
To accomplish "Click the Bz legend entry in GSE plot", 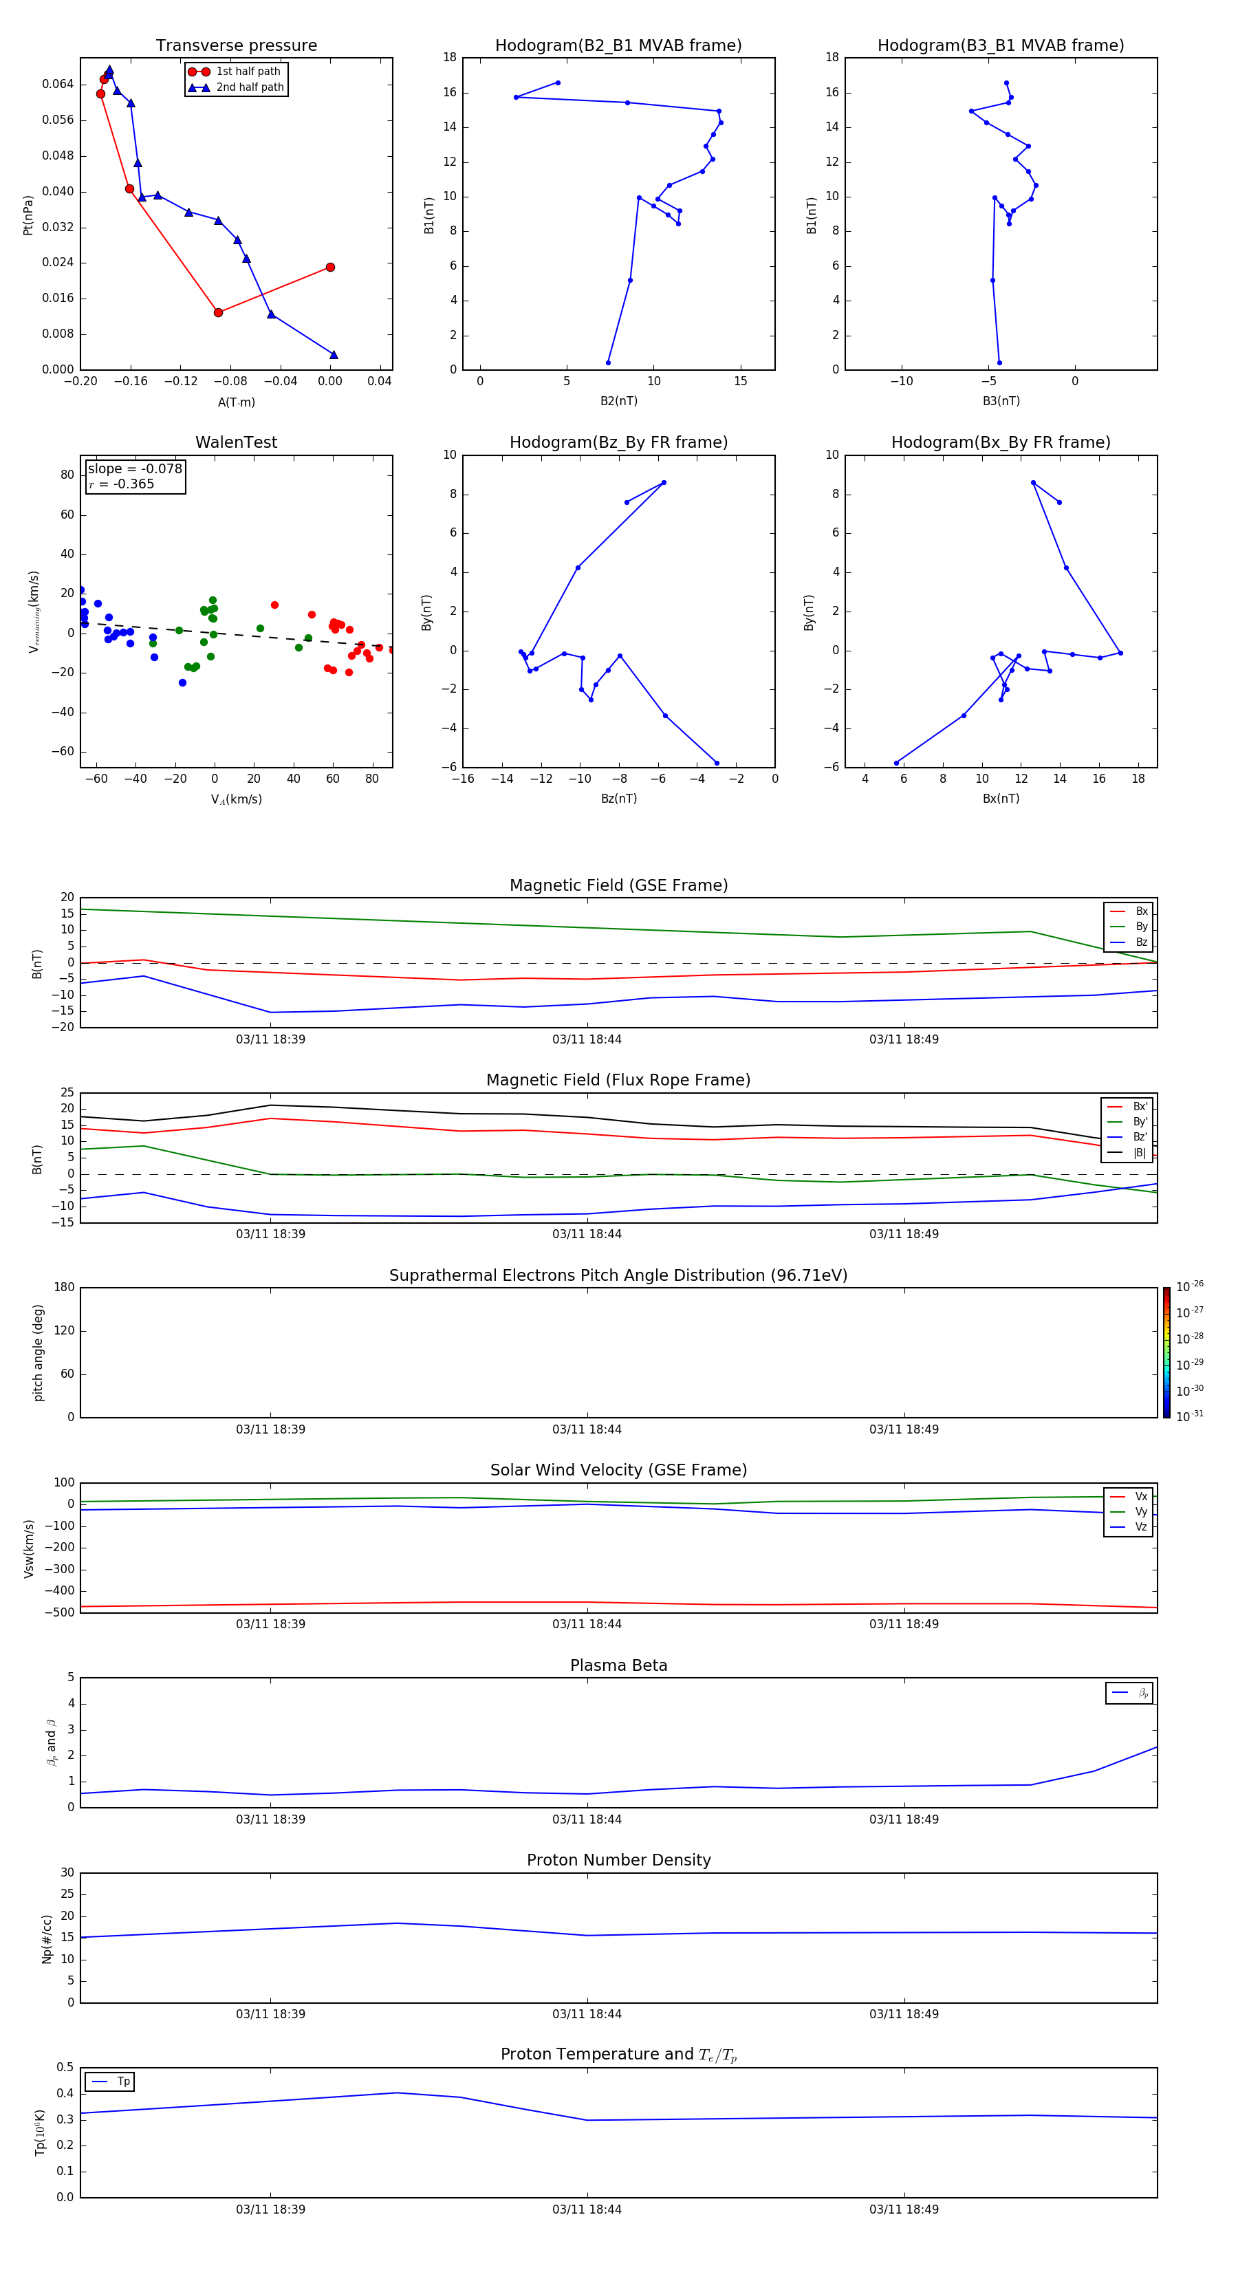I will pos(1129,942).
